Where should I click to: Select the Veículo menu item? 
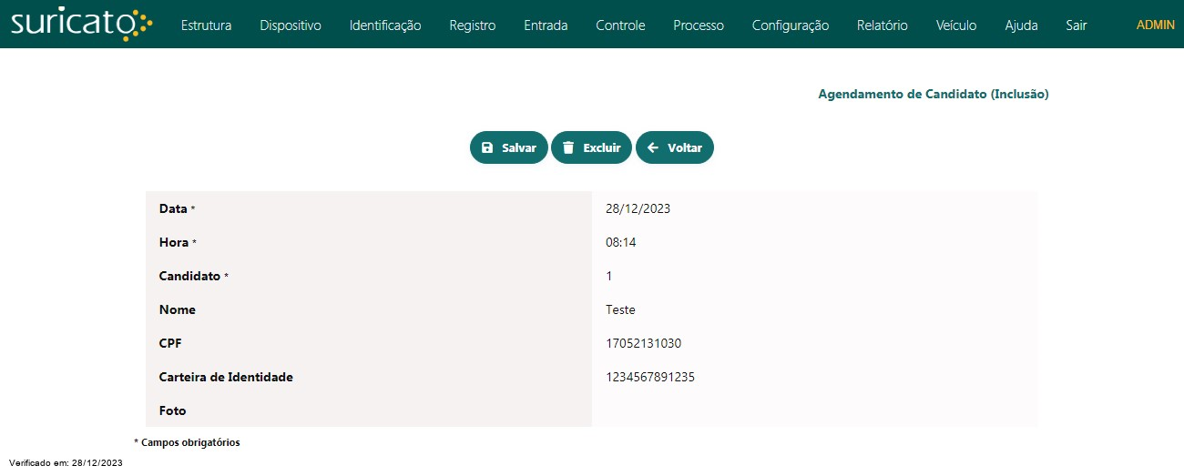[956, 25]
